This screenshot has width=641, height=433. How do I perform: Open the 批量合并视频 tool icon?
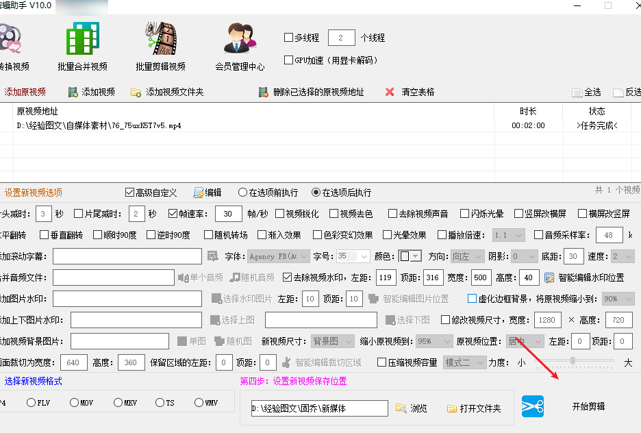(83, 39)
